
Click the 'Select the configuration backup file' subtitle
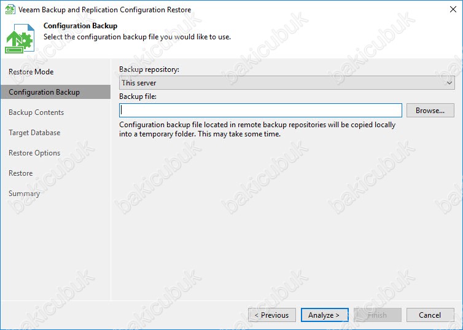pyautogui.click(x=137, y=37)
